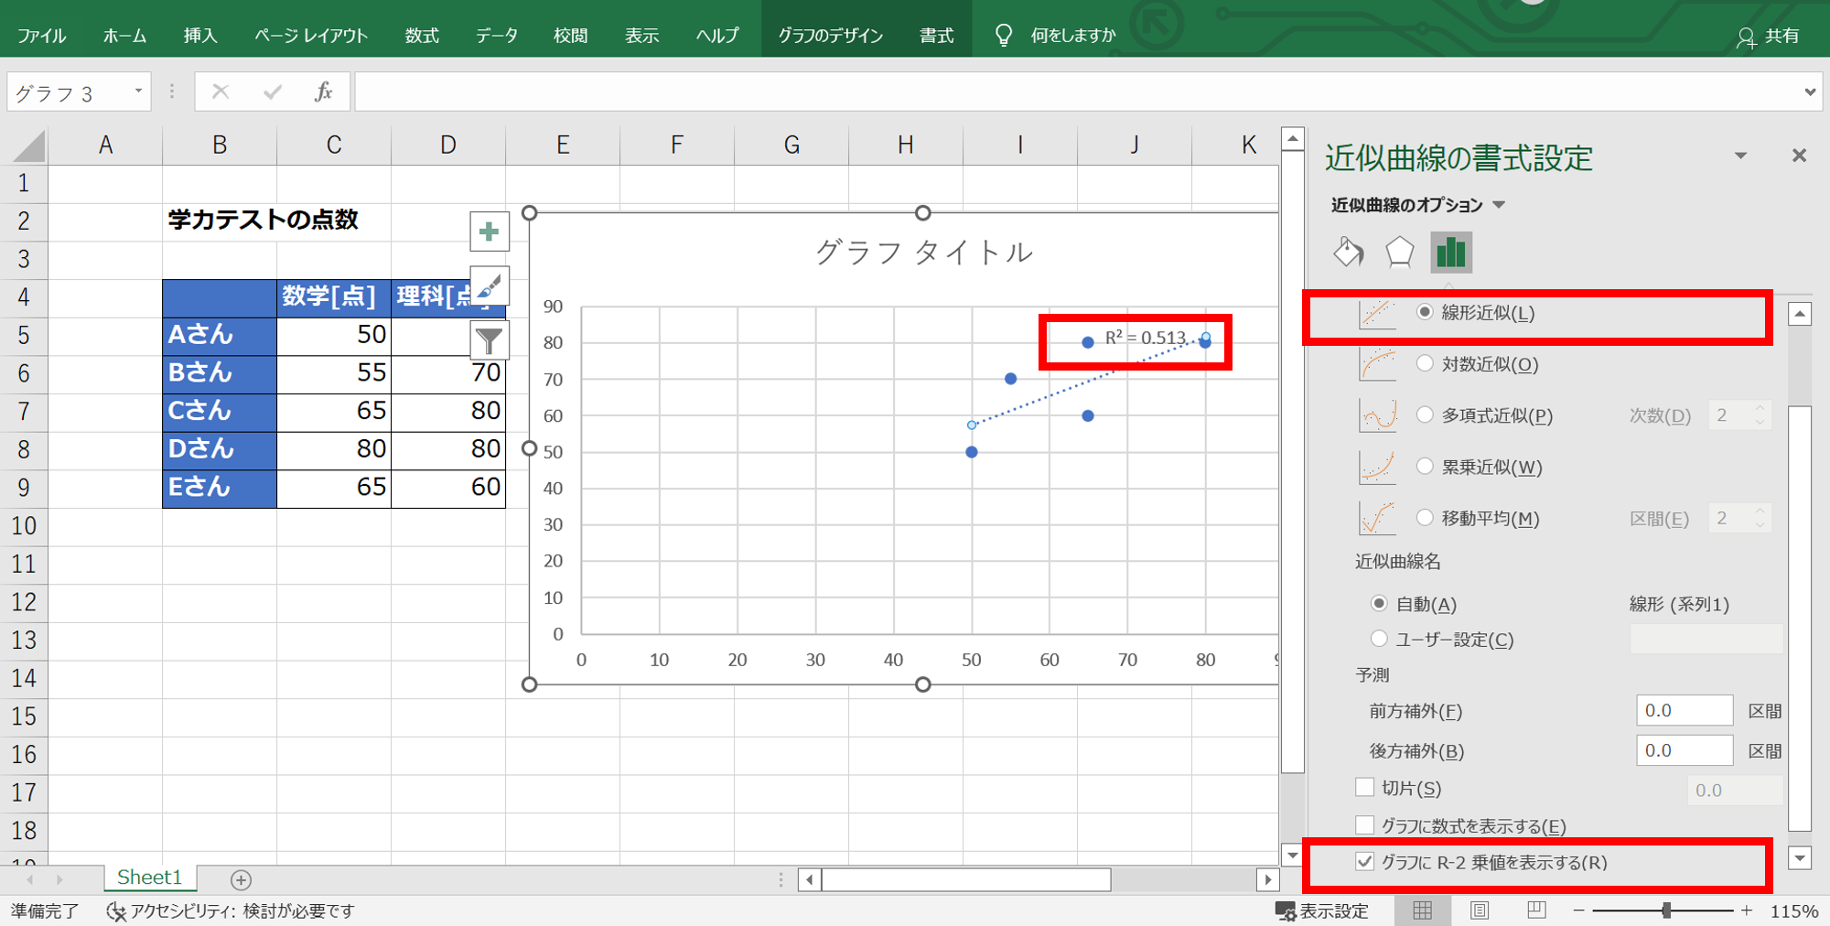Click the horizontal sheet scrollbar thumb
1830x926 pixels.
[966, 880]
